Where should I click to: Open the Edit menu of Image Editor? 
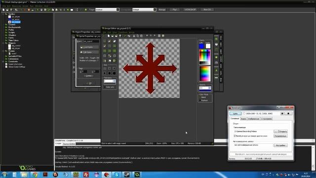click(x=109, y=32)
